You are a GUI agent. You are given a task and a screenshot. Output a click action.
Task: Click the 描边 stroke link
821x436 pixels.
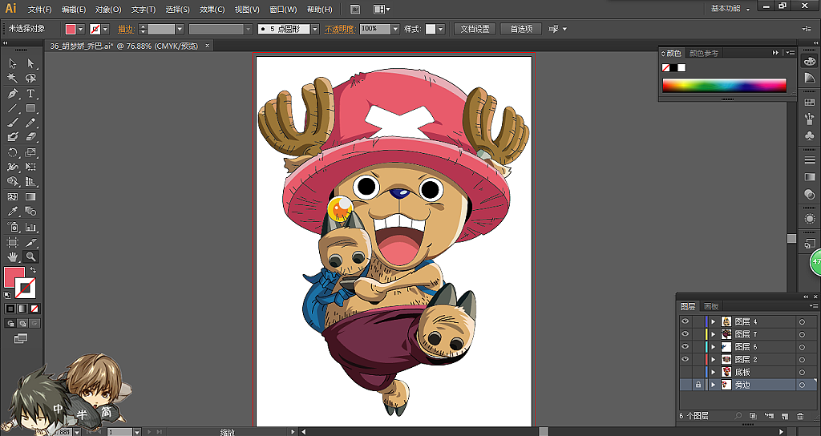pos(126,30)
